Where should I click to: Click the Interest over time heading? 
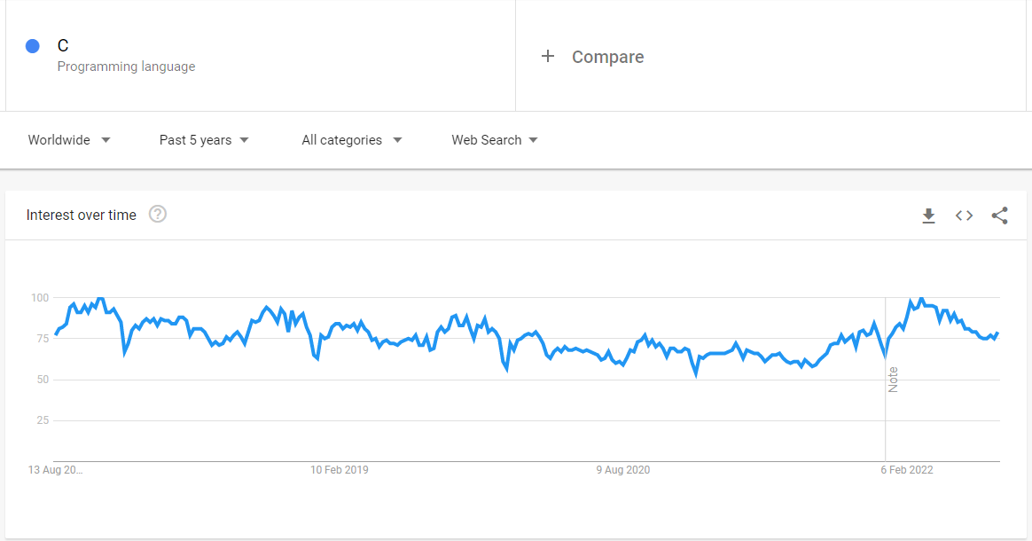[81, 216]
